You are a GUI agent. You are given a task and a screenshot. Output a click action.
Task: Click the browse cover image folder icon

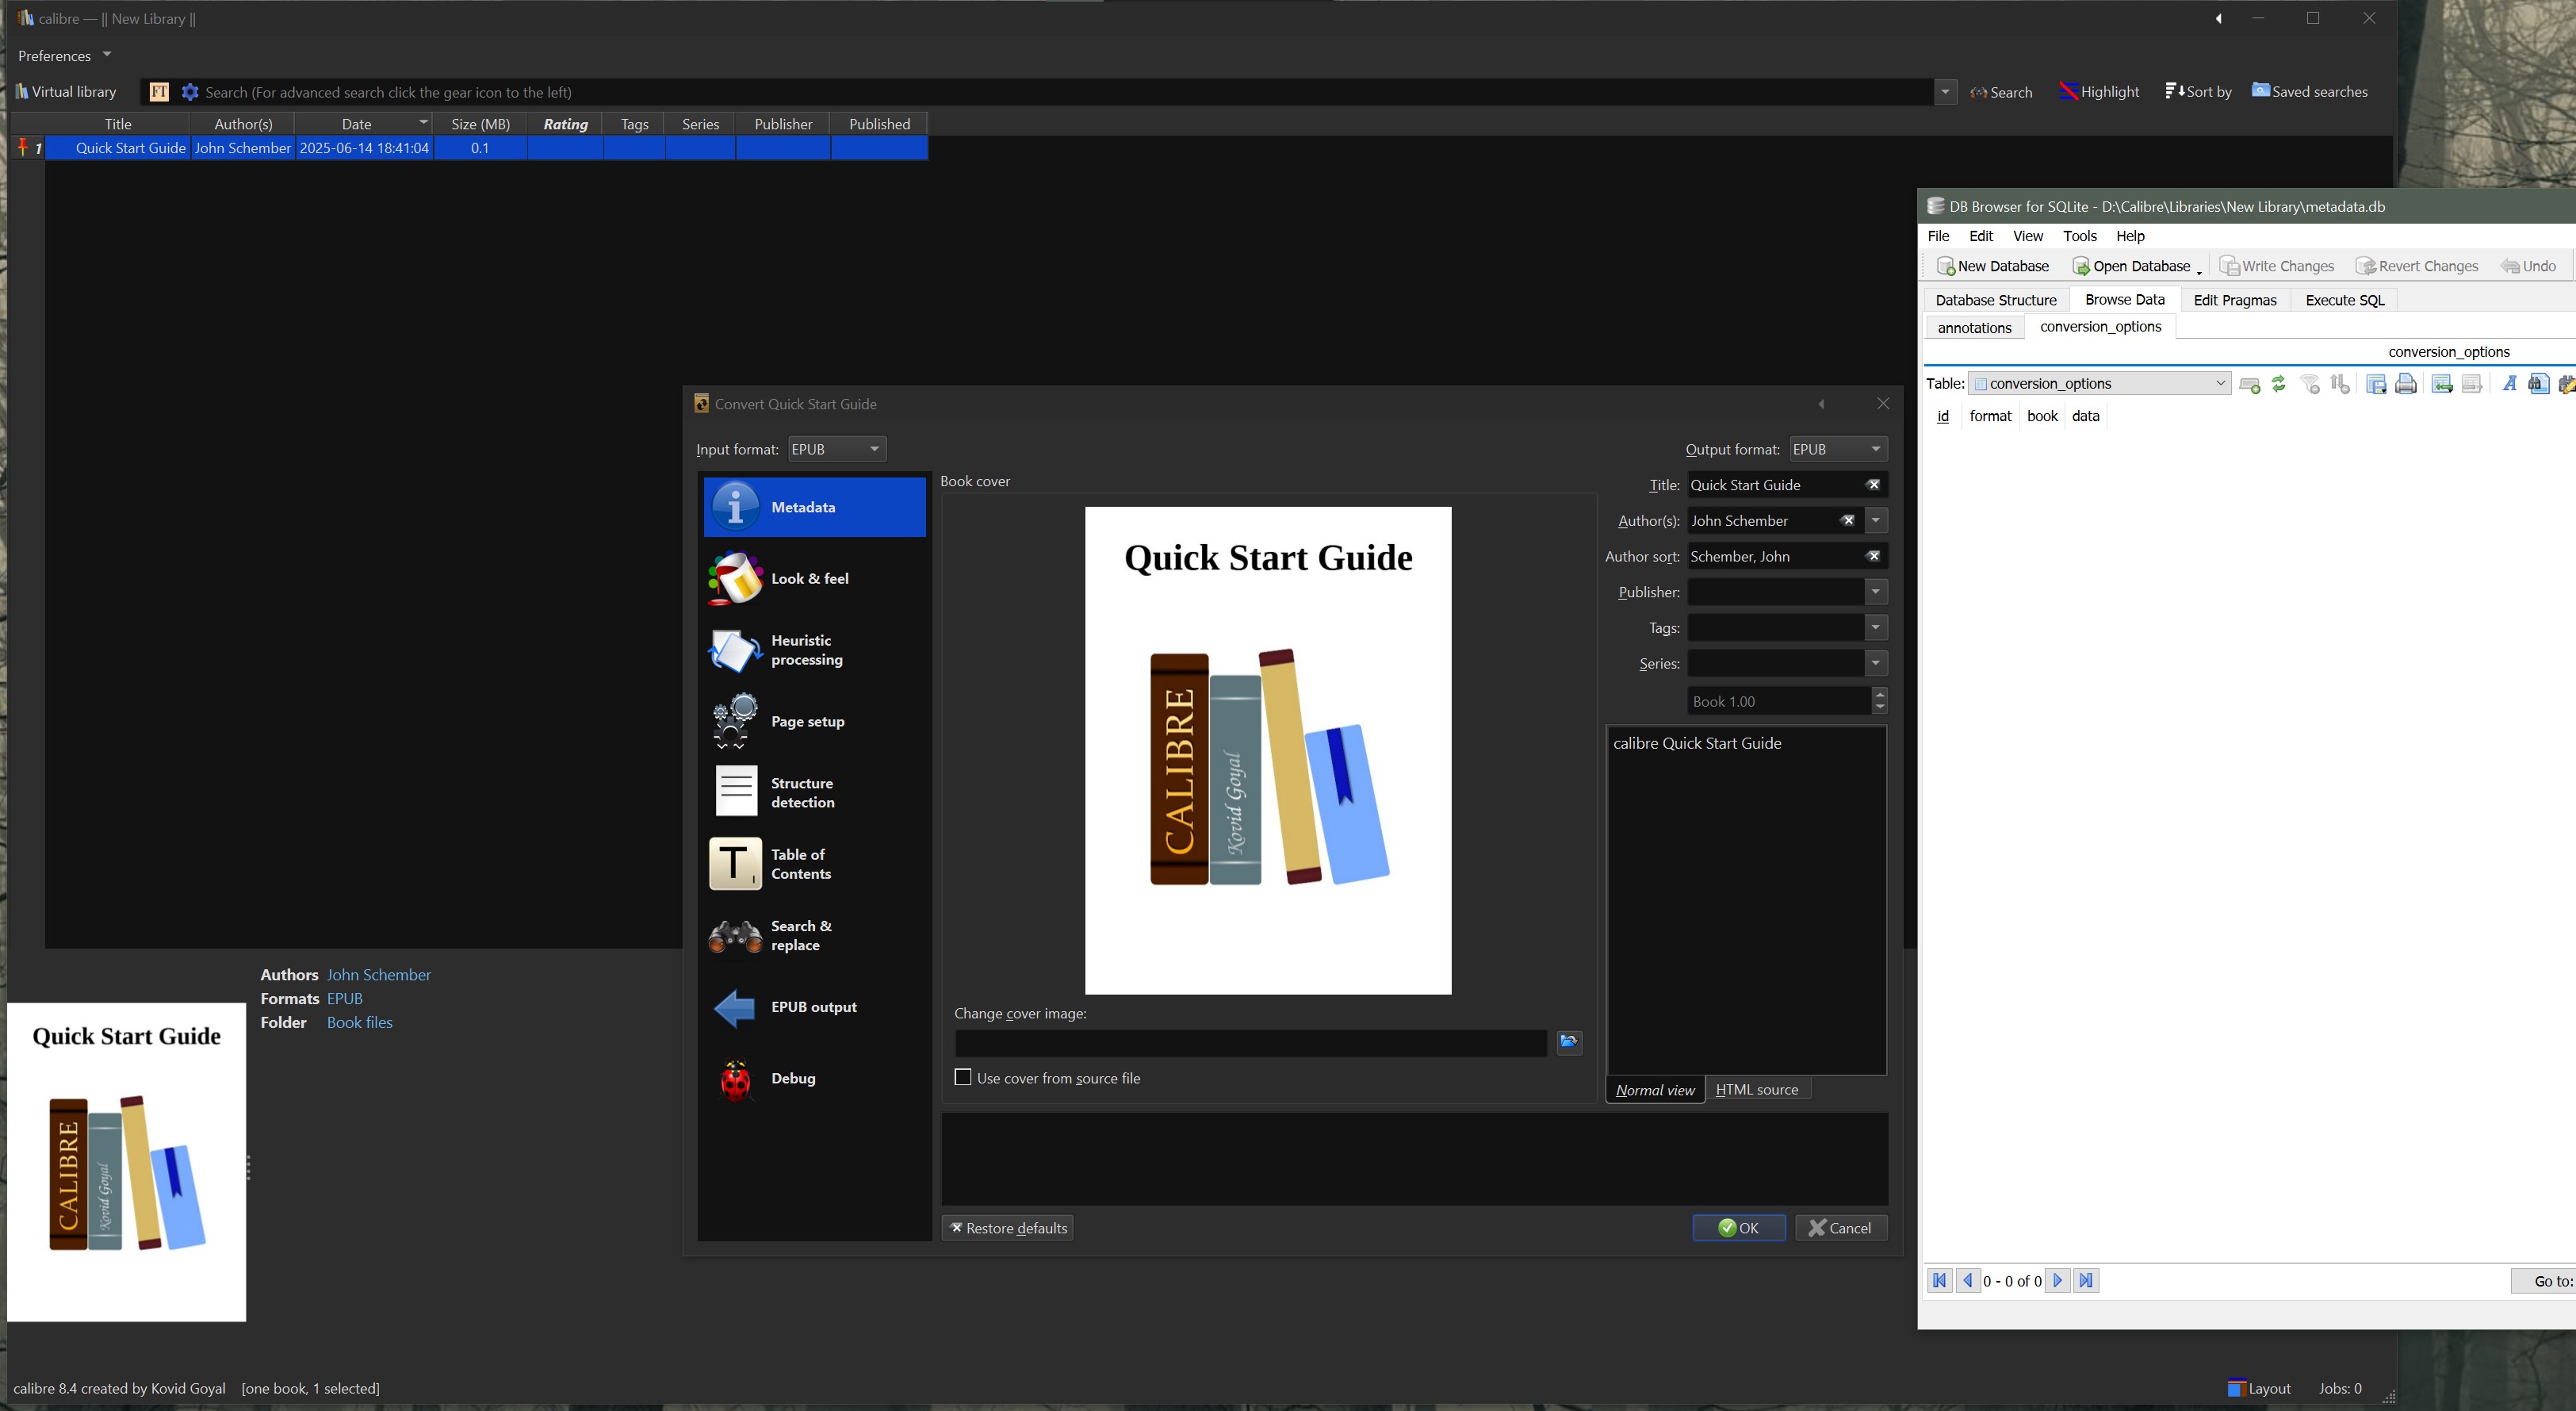coord(1568,1043)
